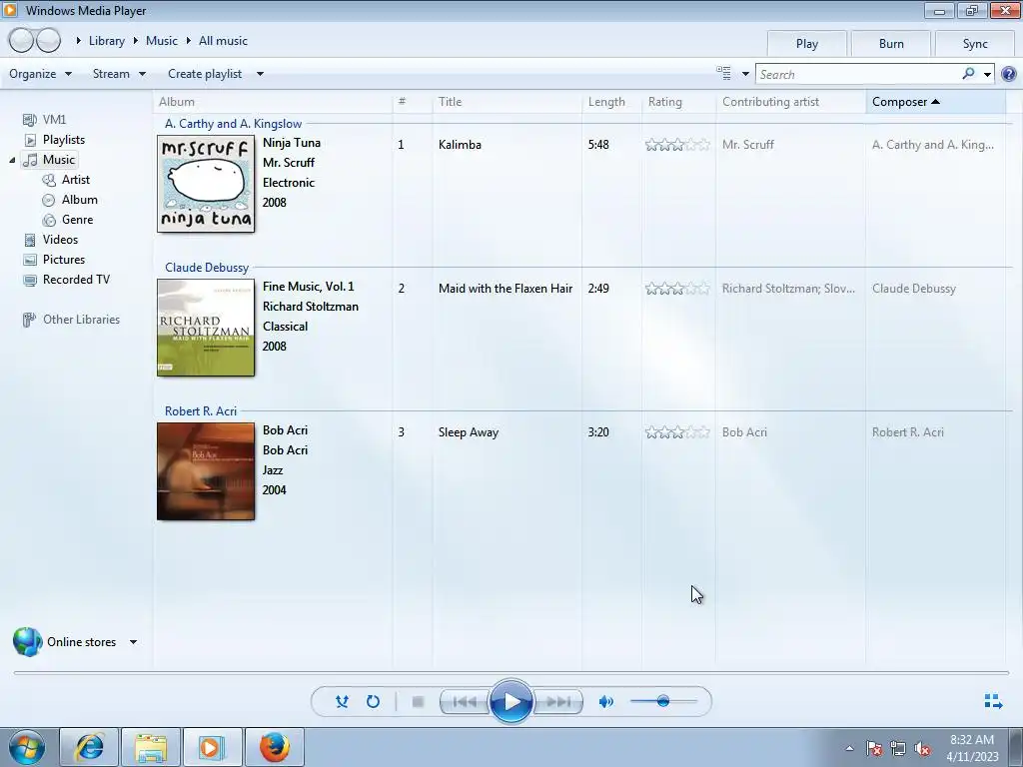This screenshot has height=767, width=1023.
Task: Launch Firefox from the taskbar
Action: pyautogui.click(x=275, y=747)
